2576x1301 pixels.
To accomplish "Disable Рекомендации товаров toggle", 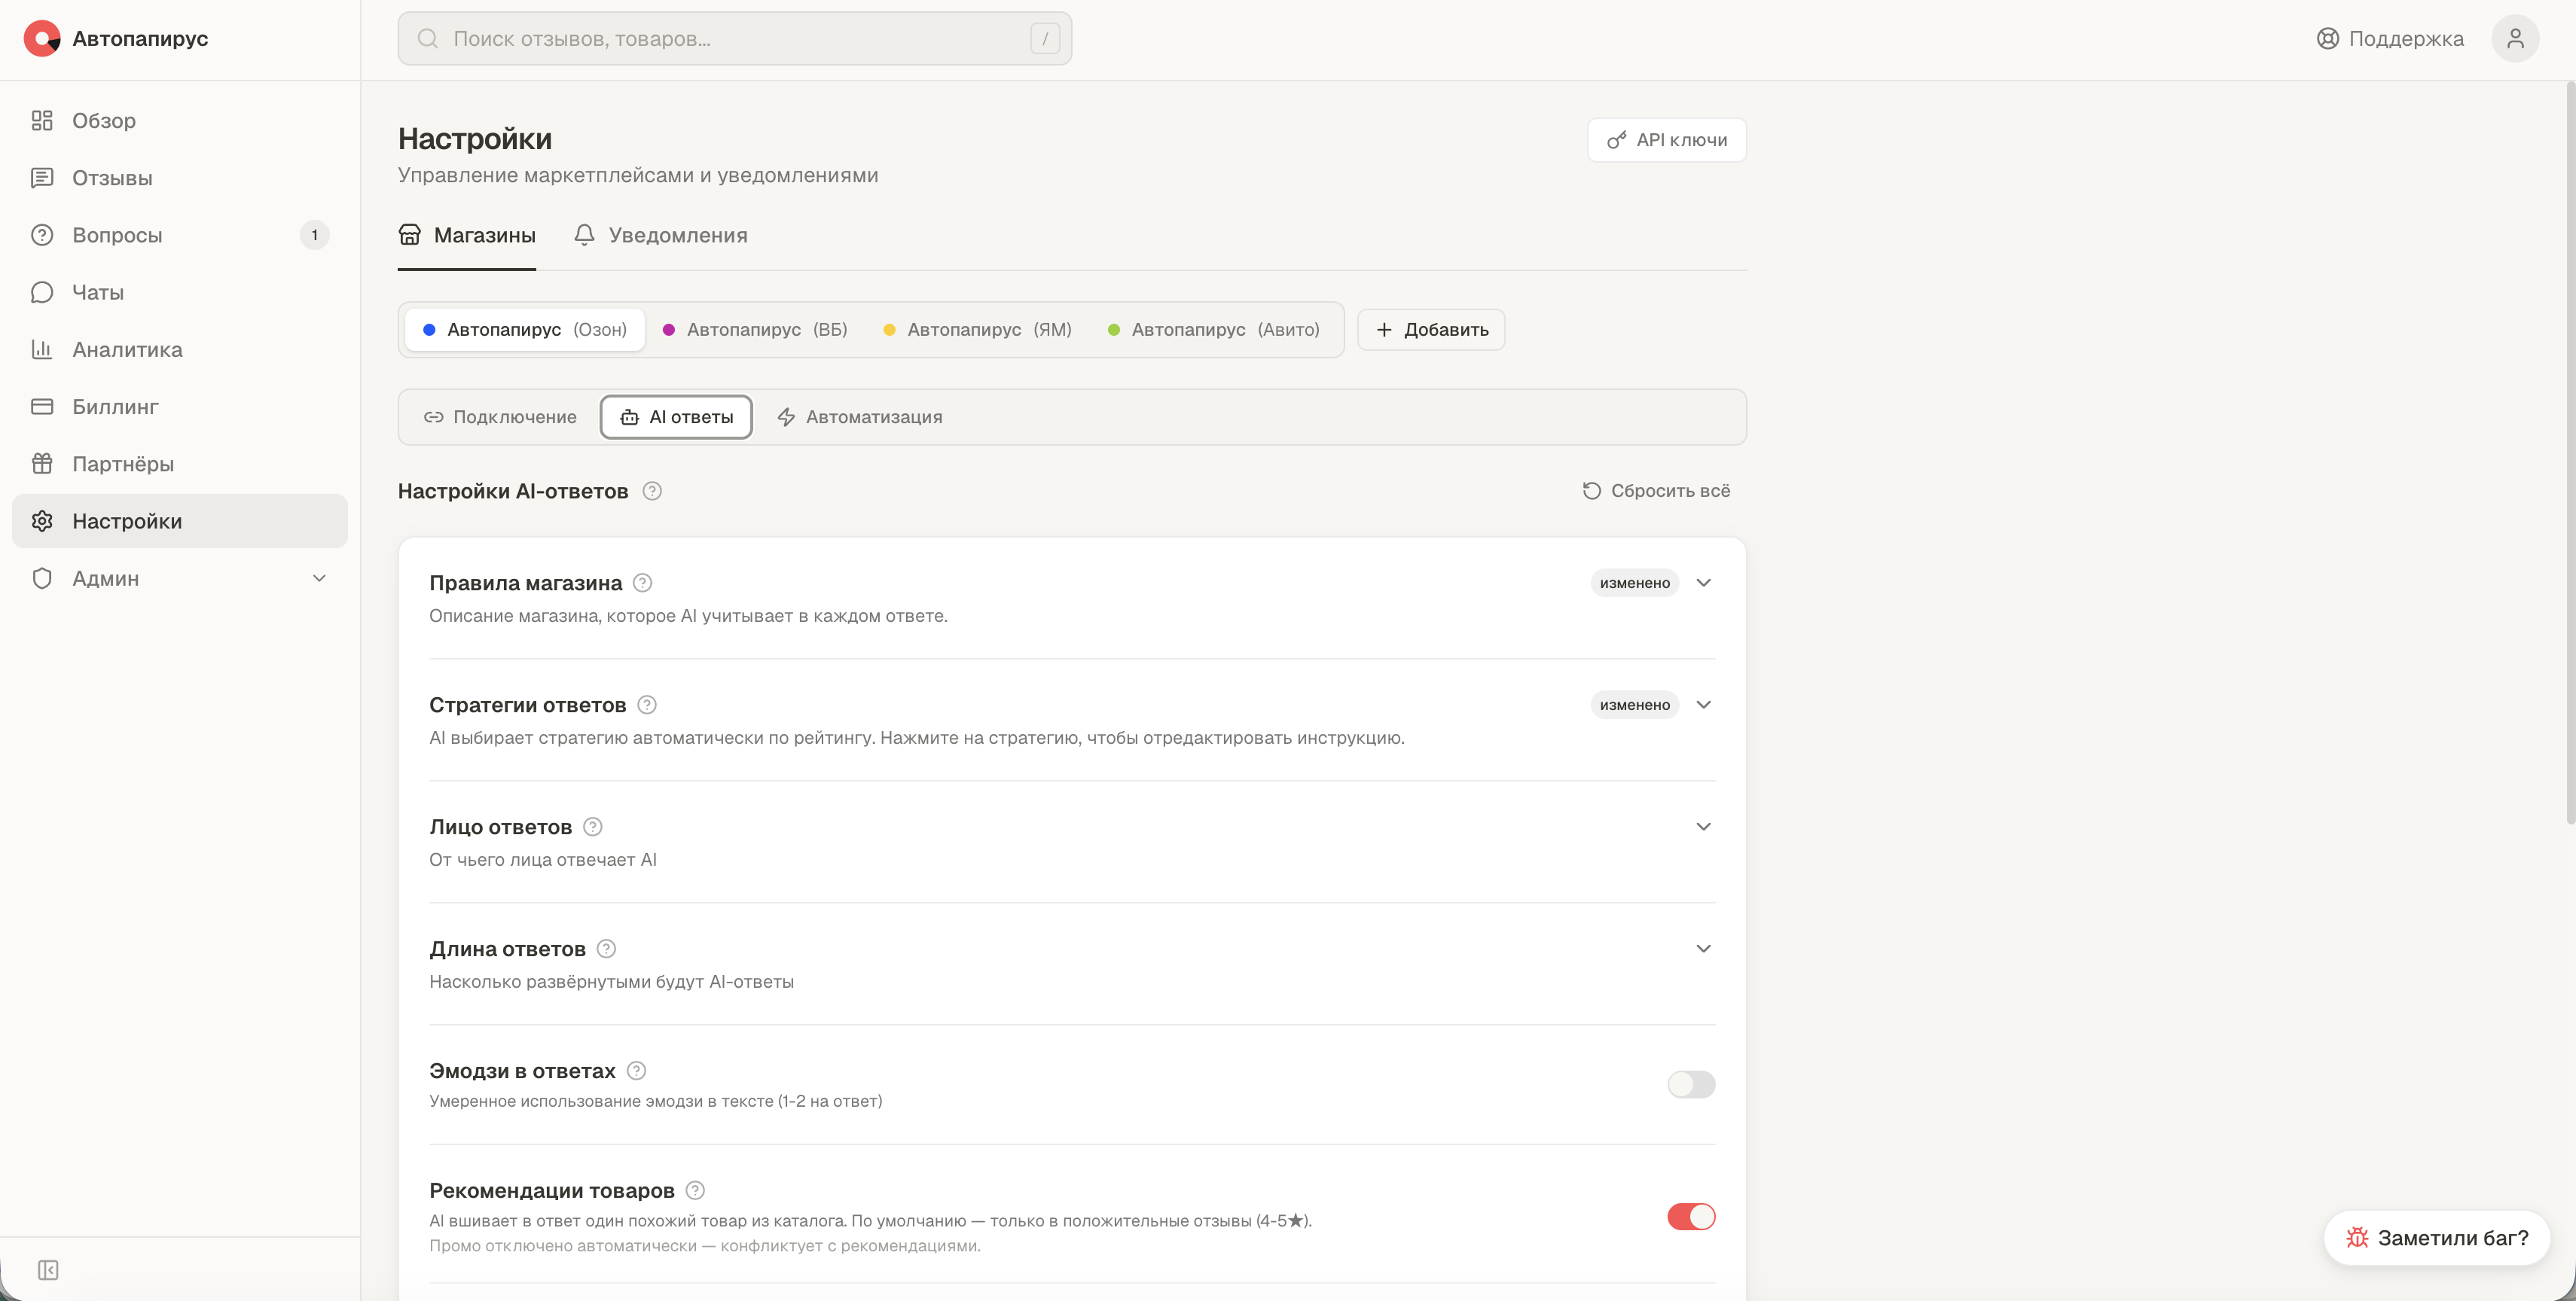I will [1691, 1217].
